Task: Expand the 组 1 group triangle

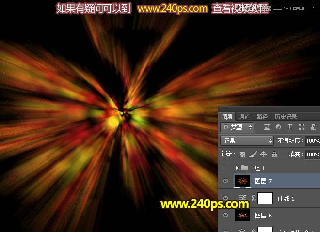Action: [x=237, y=168]
